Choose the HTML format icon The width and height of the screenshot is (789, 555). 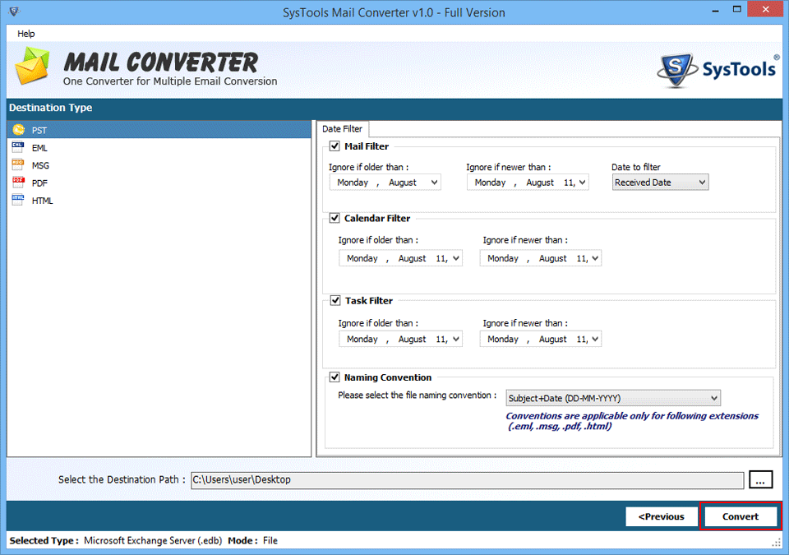pos(18,201)
